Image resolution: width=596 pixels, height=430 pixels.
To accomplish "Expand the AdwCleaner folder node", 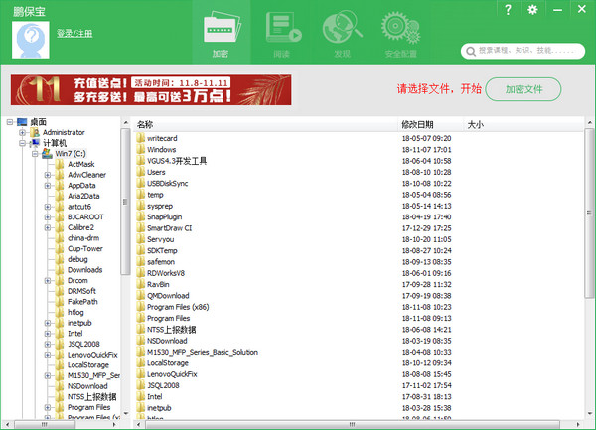I will point(47,175).
